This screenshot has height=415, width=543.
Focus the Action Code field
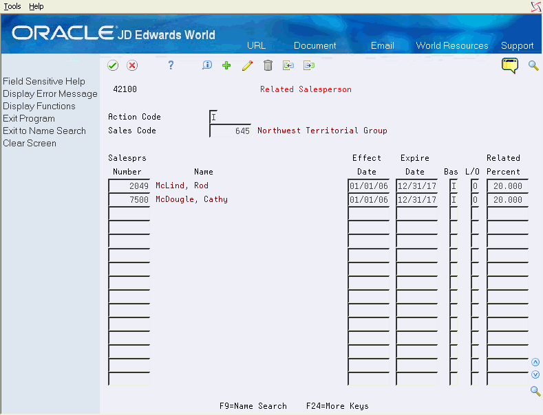click(213, 117)
